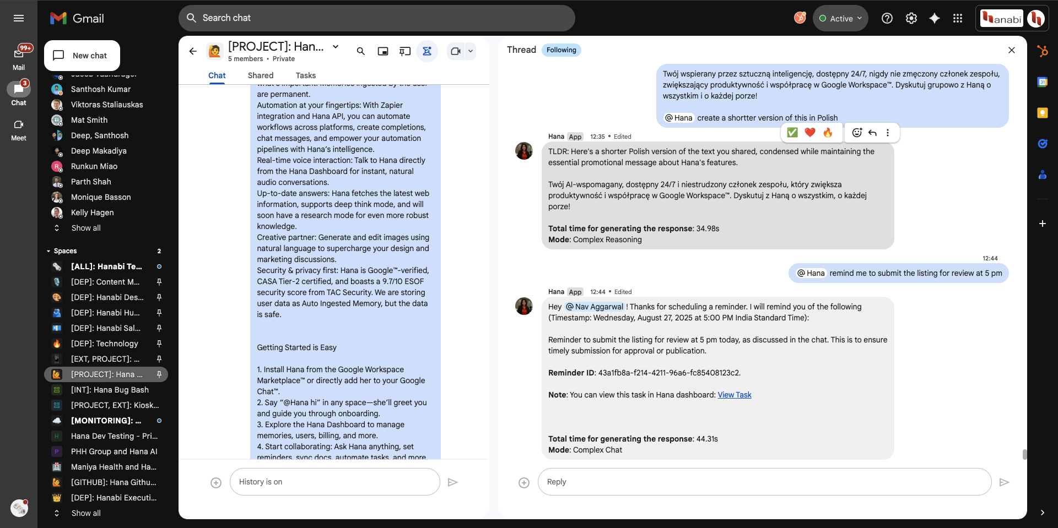Reply to the hovered message arrow
1058x528 pixels.
coord(872,132)
